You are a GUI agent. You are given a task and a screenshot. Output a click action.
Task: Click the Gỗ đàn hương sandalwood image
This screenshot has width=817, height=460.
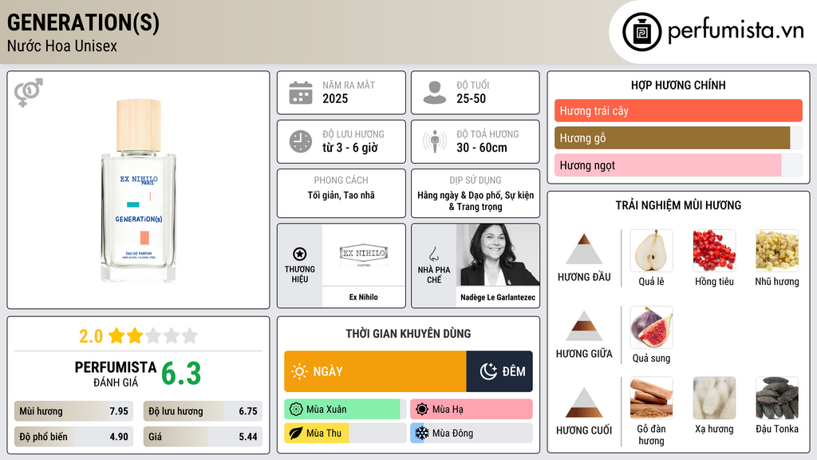(651, 399)
